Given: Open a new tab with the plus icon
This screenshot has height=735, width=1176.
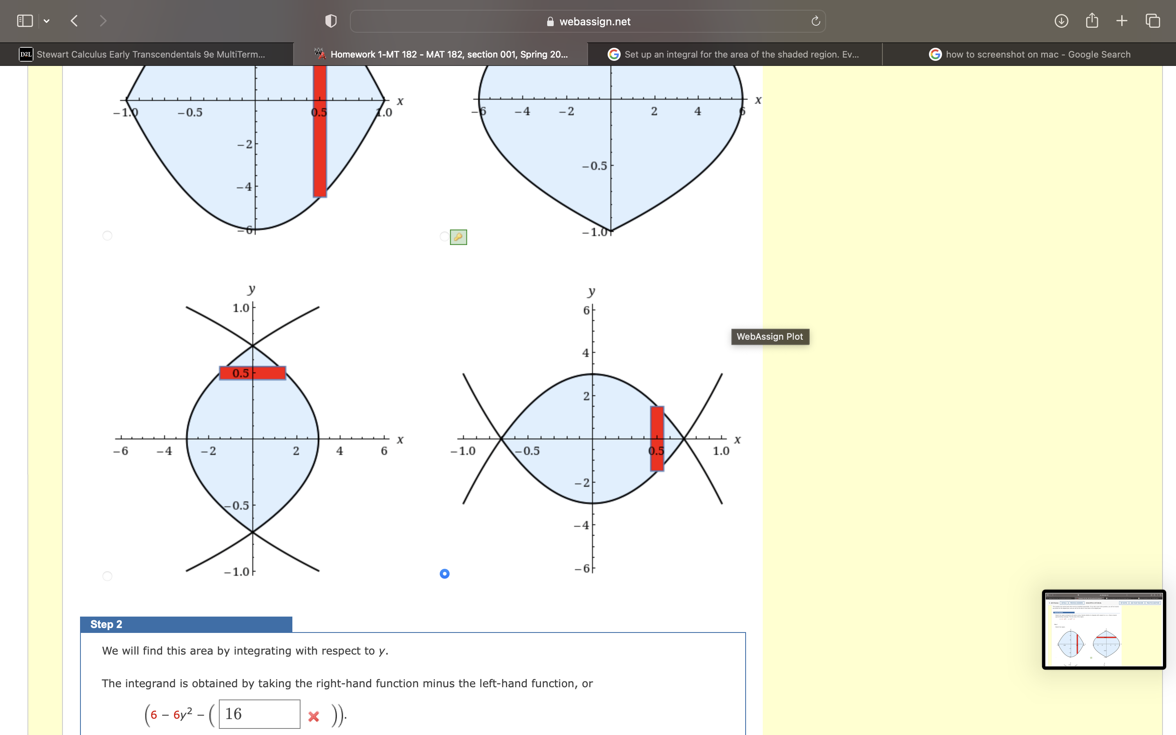Looking at the screenshot, I should coord(1122,21).
